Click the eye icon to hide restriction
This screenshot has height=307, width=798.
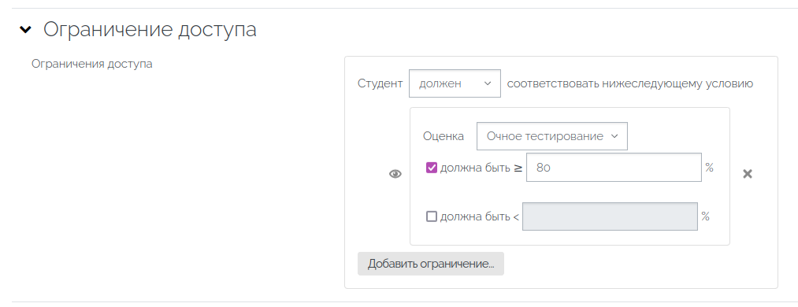click(395, 174)
